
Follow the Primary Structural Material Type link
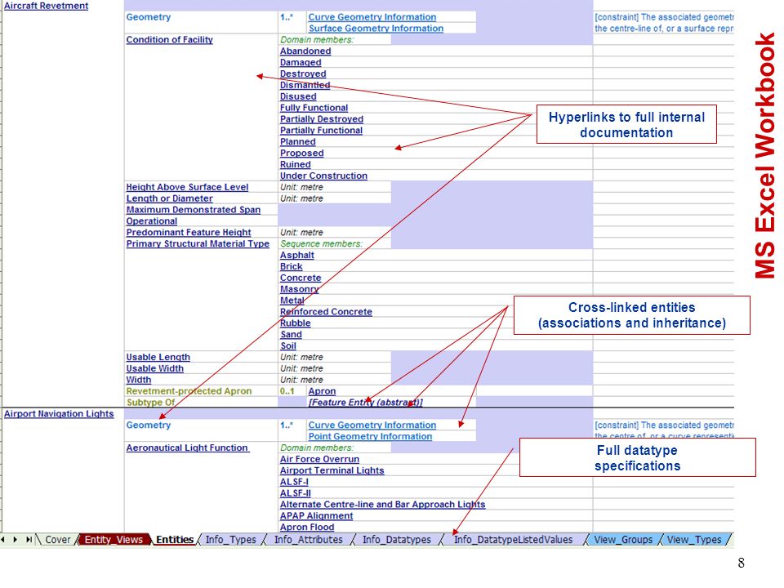(x=198, y=243)
